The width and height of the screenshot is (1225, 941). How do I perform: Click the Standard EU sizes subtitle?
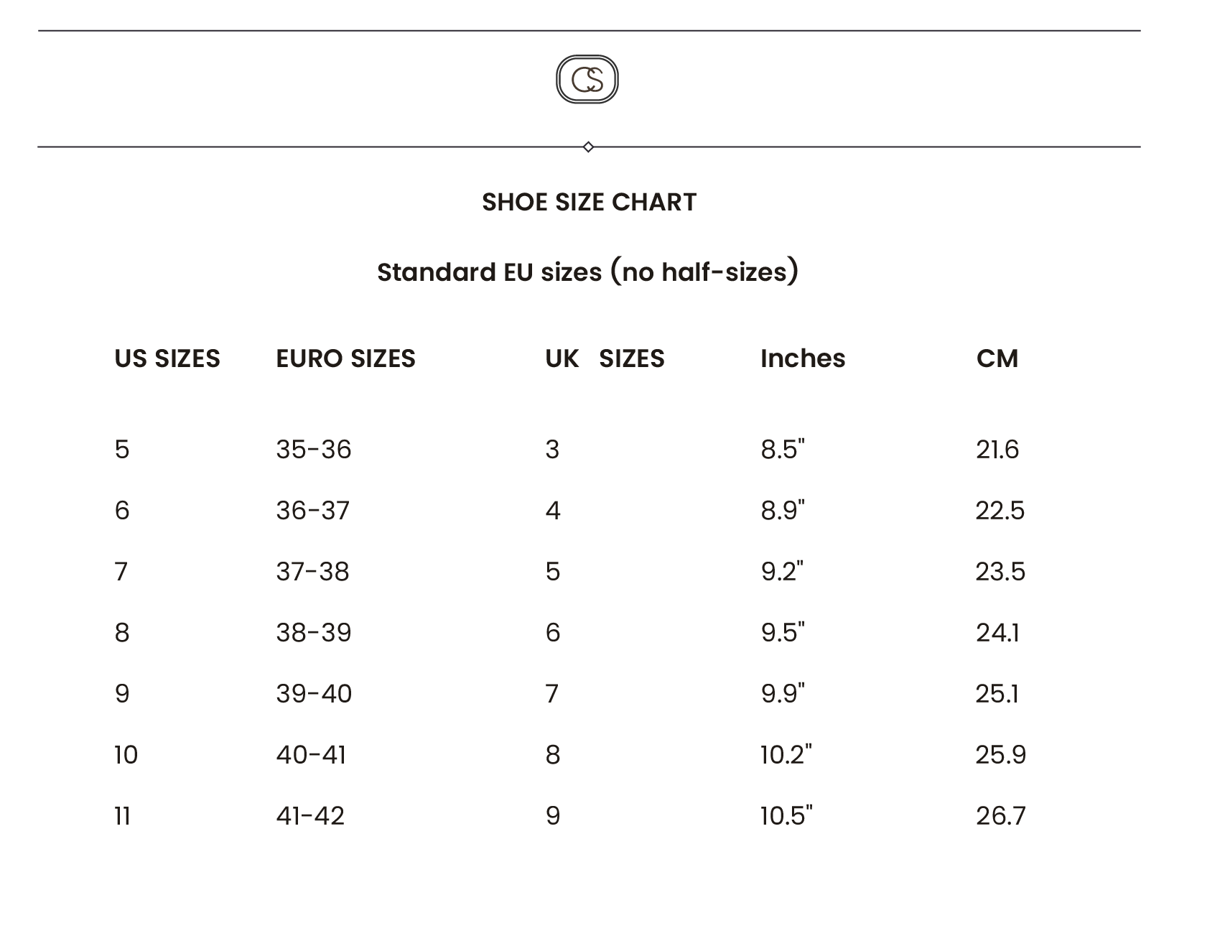point(587,272)
